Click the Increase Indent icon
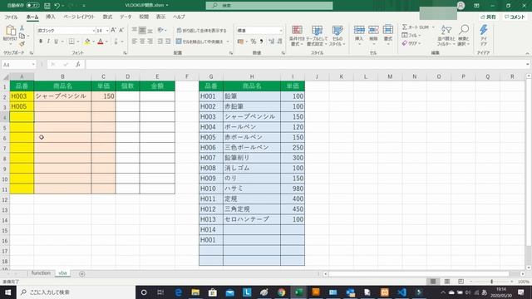 coord(168,42)
